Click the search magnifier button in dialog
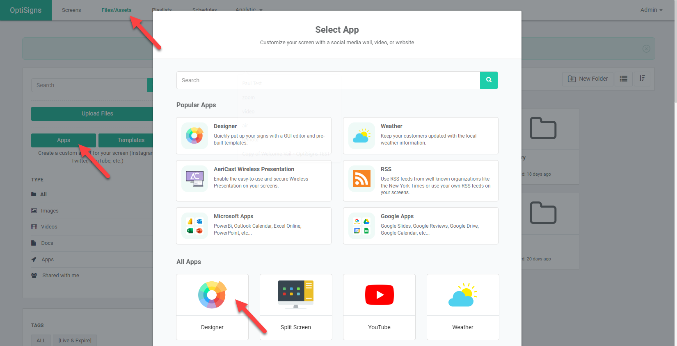The height and width of the screenshot is (346, 677). click(x=489, y=80)
